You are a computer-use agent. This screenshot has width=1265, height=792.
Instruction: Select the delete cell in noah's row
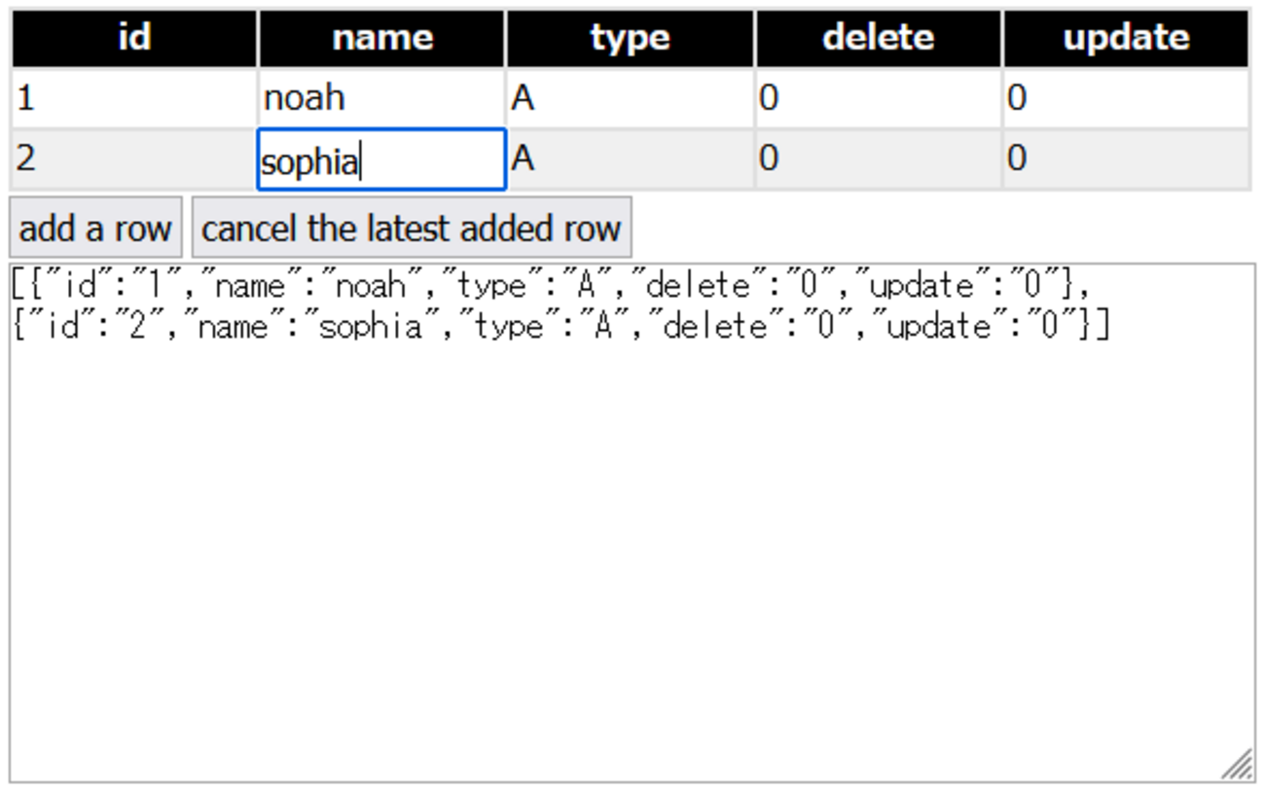[878, 98]
